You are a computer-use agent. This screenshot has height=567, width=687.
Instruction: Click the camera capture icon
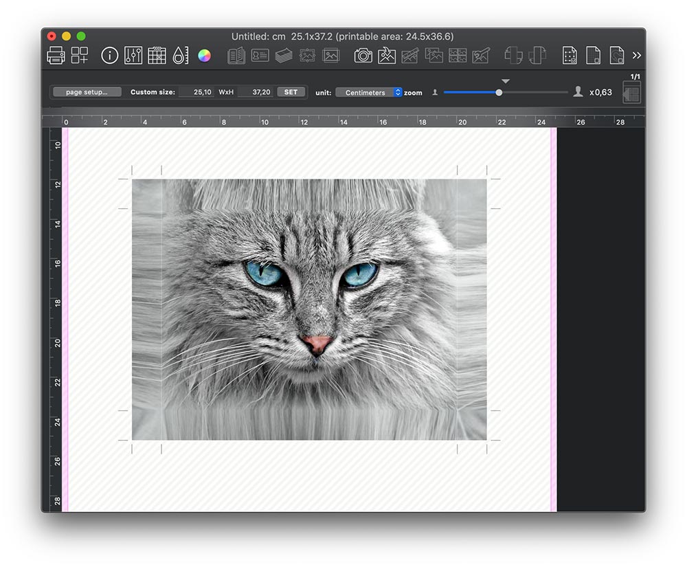pos(363,56)
